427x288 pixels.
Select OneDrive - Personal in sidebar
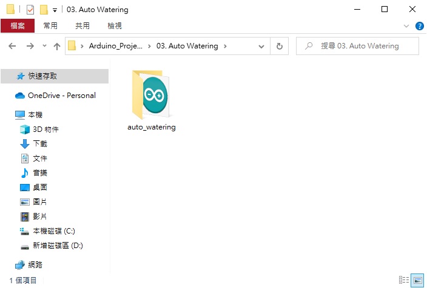coord(55,96)
